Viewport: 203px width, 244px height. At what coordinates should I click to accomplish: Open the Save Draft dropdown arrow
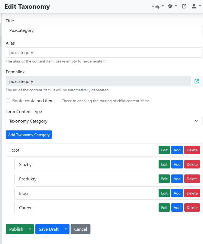tap(65, 229)
